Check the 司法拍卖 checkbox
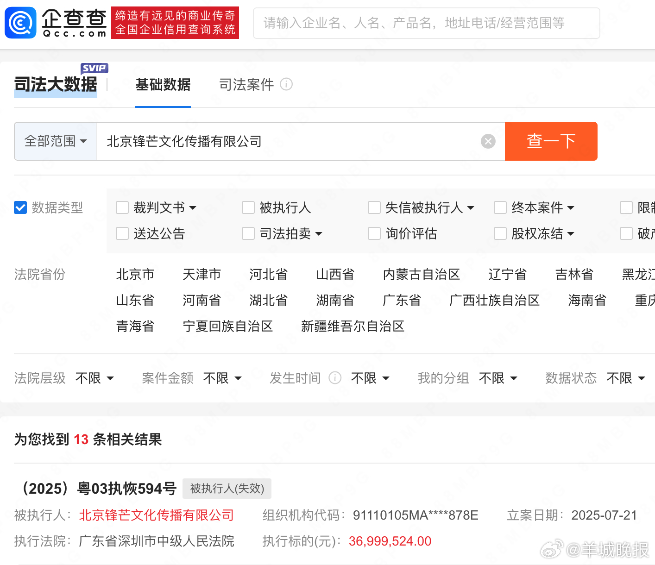This screenshot has height=565, width=655. click(x=248, y=233)
